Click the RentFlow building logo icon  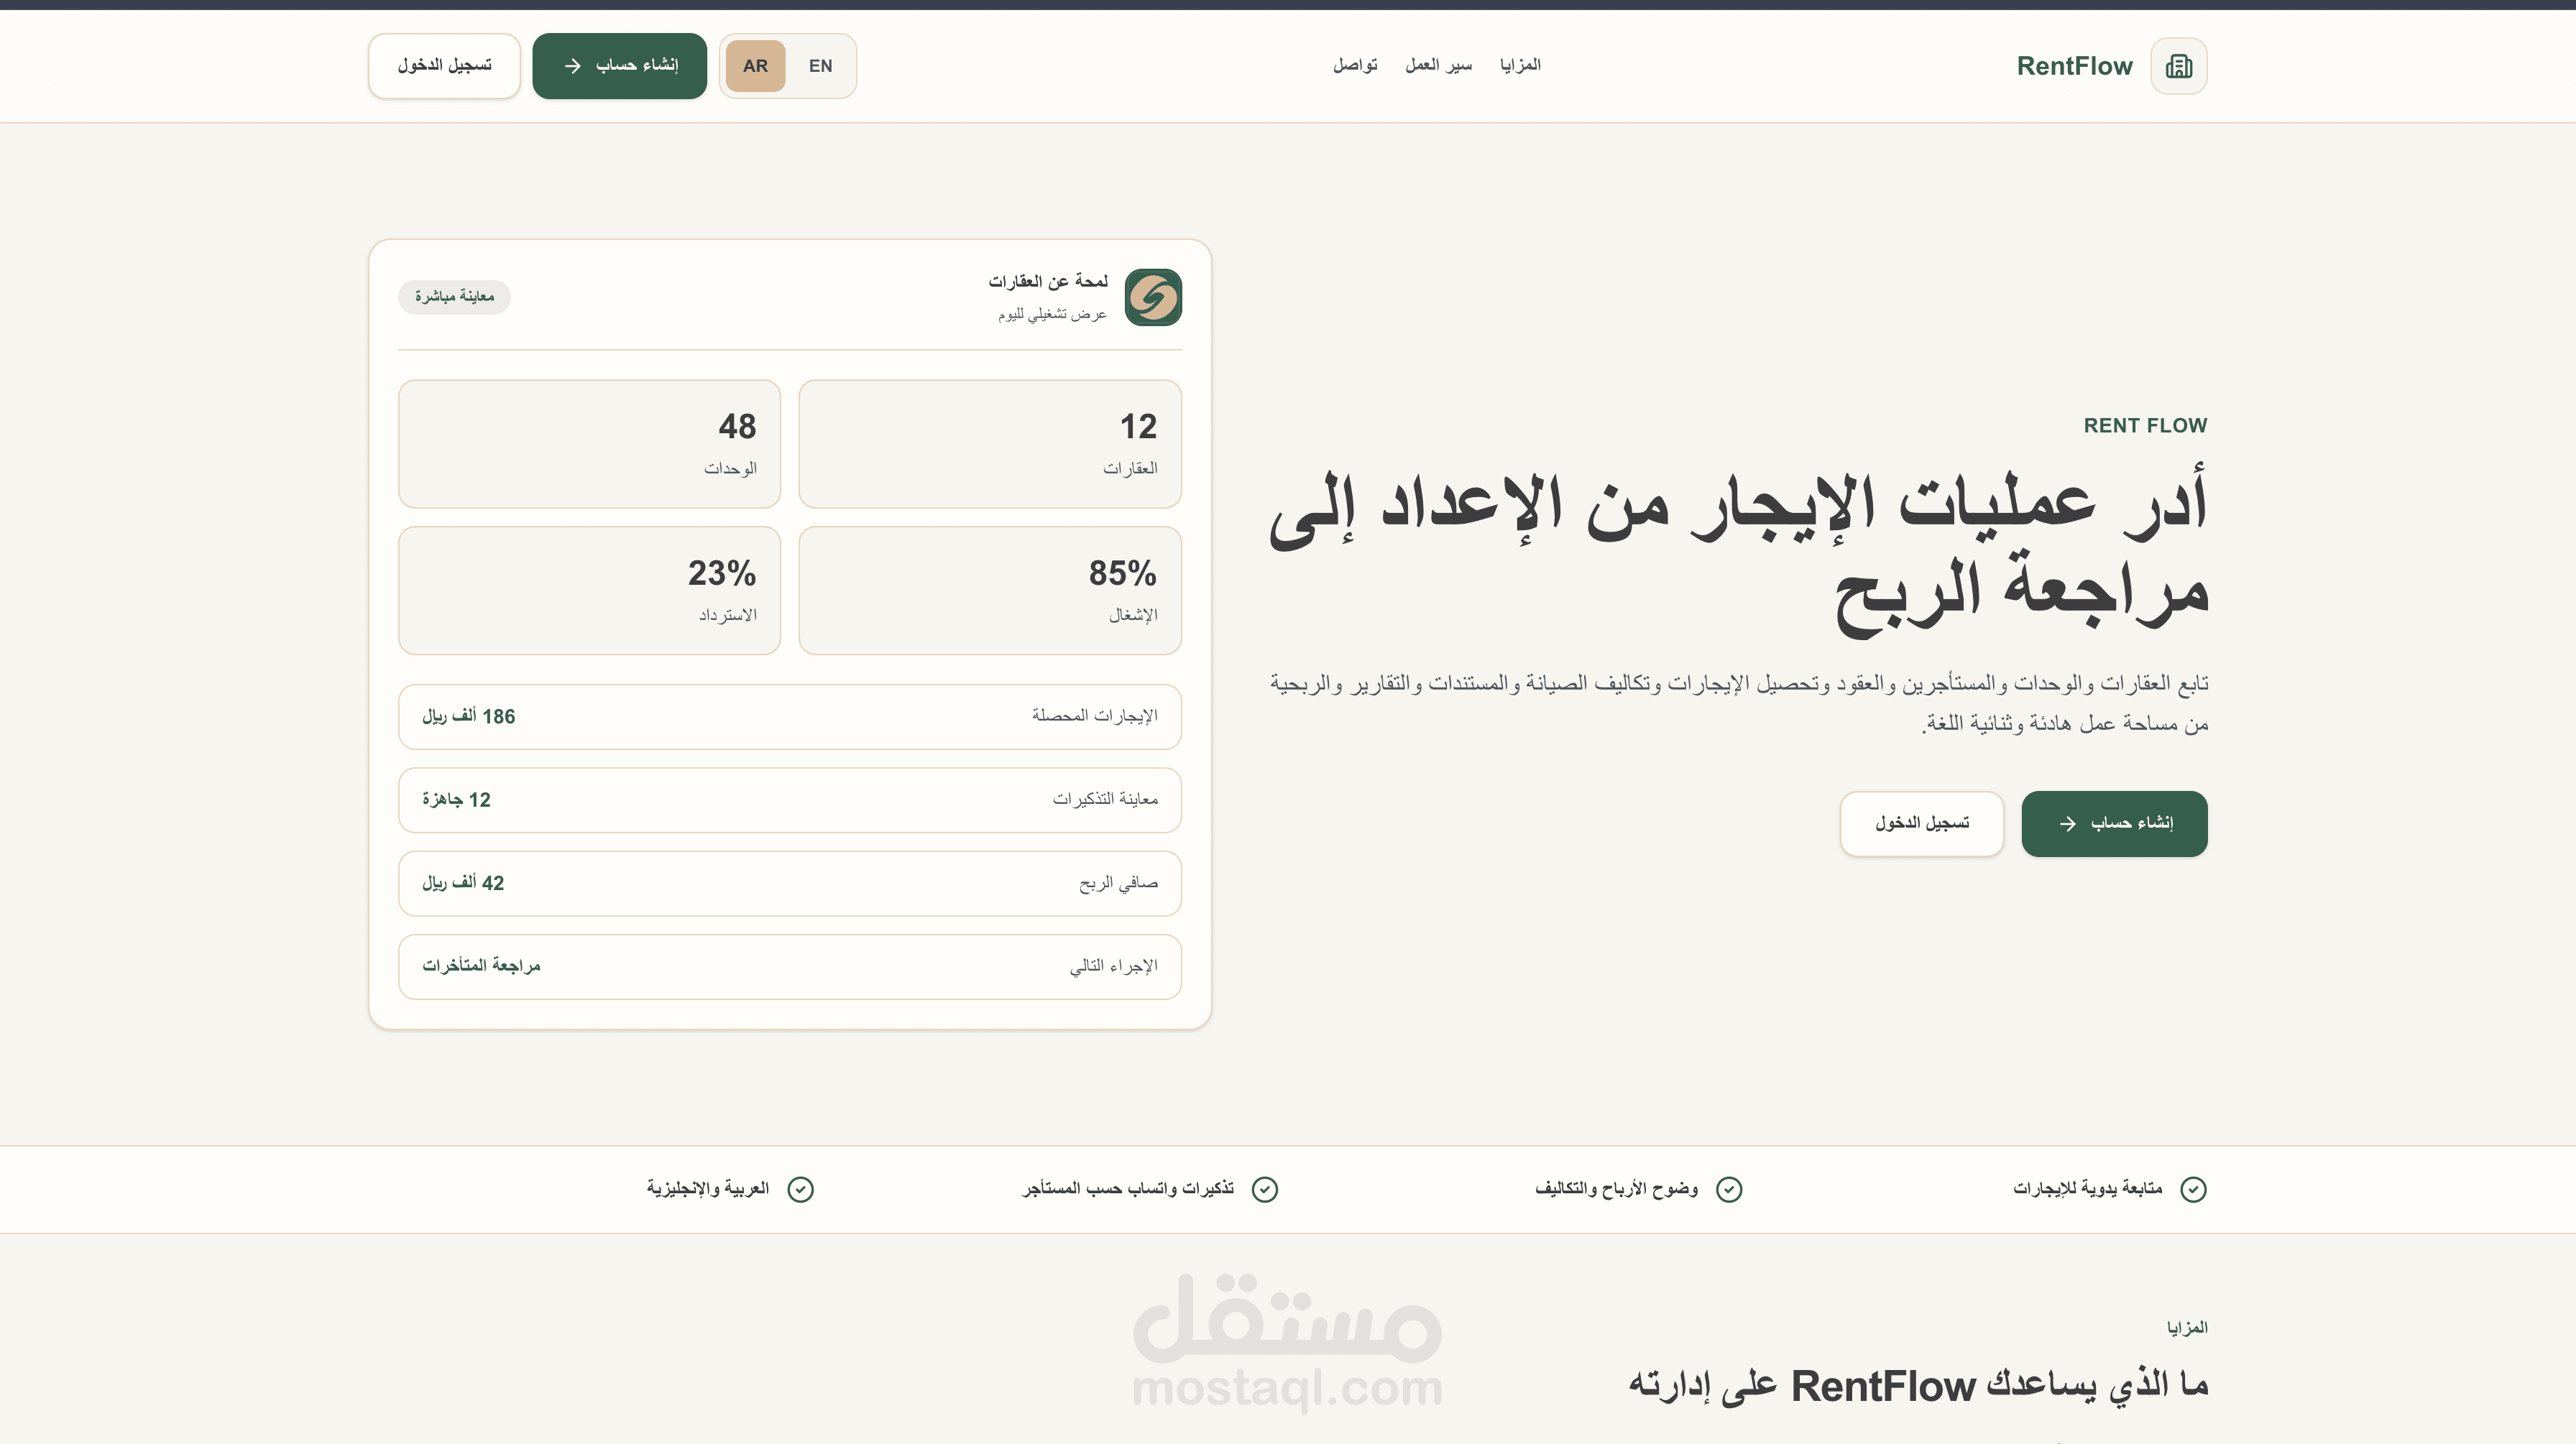[x=2178, y=66]
